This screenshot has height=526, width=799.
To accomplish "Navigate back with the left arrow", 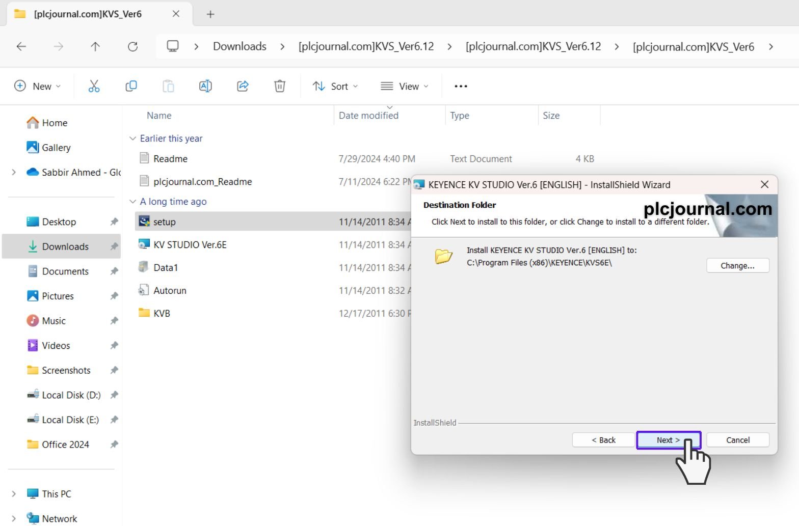I will click(21, 47).
